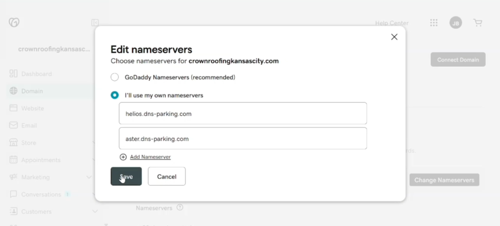Screen dimensions: 500x226
Task: Collapse the sidebar with the panel icon
Action: pos(95,22)
